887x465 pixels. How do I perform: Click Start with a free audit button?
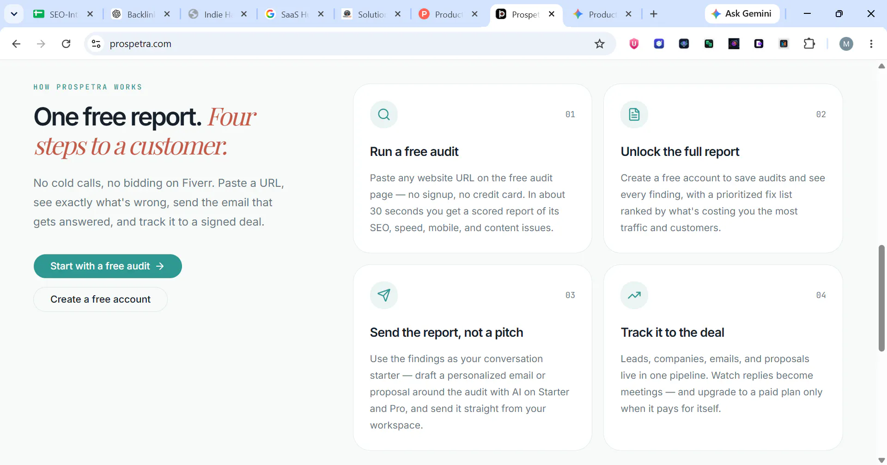(x=108, y=266)
